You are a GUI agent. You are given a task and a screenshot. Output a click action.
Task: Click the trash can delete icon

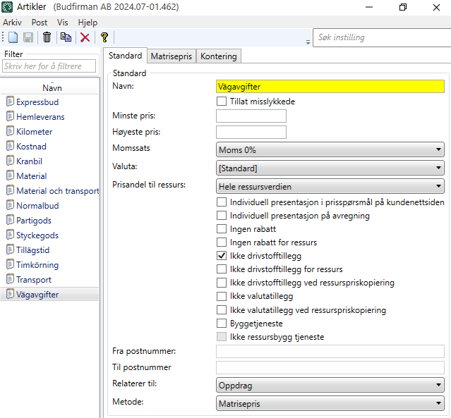click(47, 37)
